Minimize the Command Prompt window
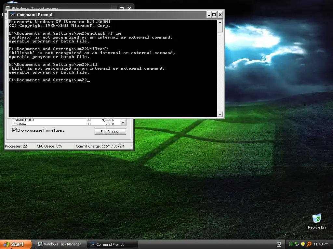 pos(209,15)
